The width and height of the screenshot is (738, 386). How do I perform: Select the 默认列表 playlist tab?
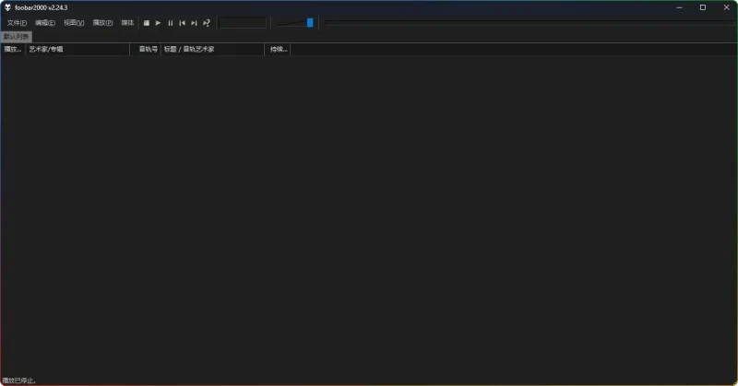pos(16,37)
